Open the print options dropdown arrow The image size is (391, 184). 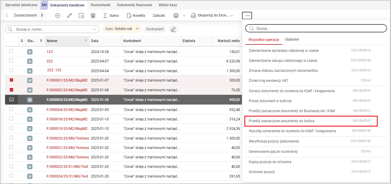tap(184, 16)
